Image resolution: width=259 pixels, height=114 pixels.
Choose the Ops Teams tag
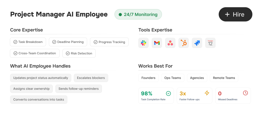point(173,78)
